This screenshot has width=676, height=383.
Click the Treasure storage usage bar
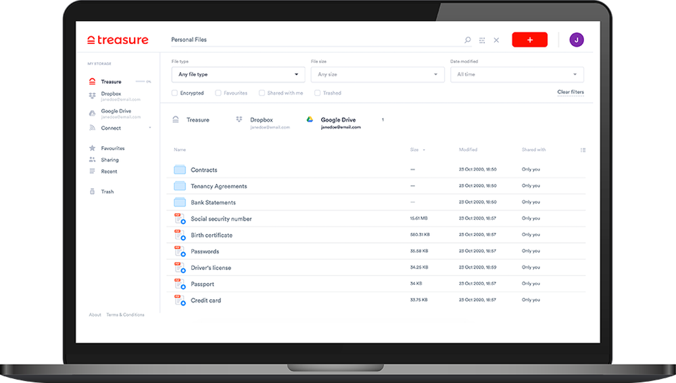(x=141, y=82)
